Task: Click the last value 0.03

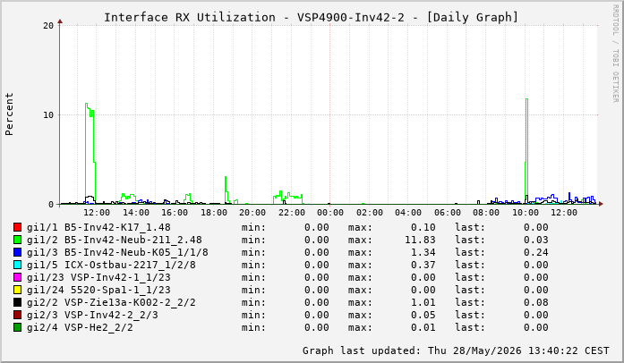Action: pyautogui.click(x=536, y=240)
